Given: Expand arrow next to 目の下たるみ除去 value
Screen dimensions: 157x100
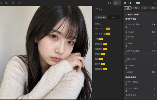Looking at the screenshot, I should [155, 51].
